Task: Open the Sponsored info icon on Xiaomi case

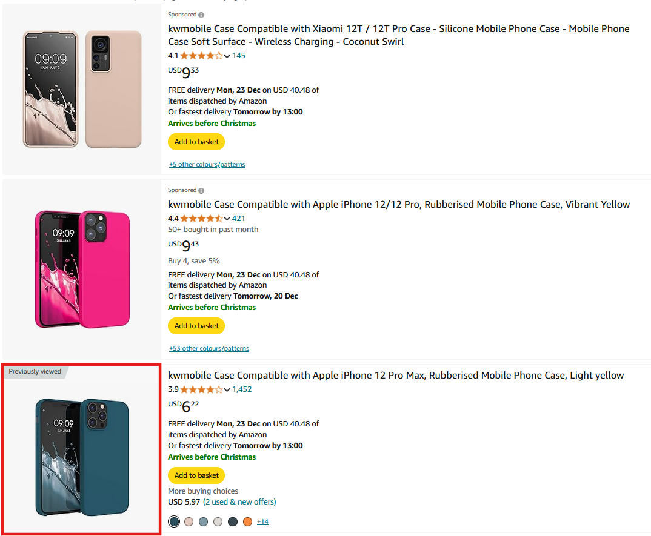Action: point(201,14)
